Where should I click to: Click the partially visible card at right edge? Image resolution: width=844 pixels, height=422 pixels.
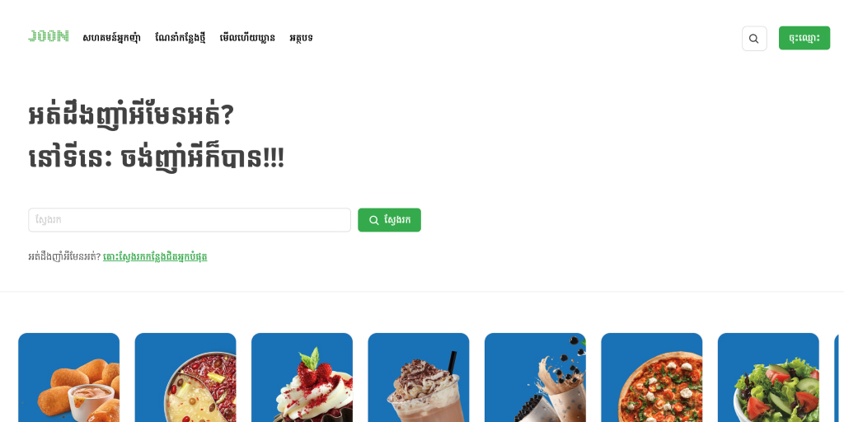(x=839, y=377)
